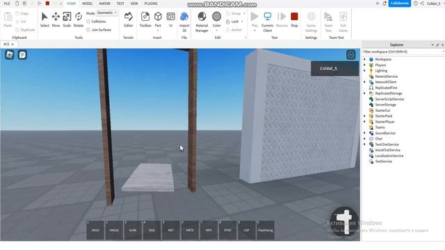
Task: Click the three-dot menu icon in viewport corner
Action: pos(350,55)
